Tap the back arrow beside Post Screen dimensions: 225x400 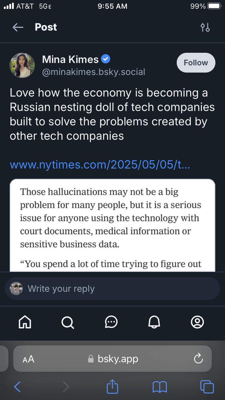(x=18, y=28)
